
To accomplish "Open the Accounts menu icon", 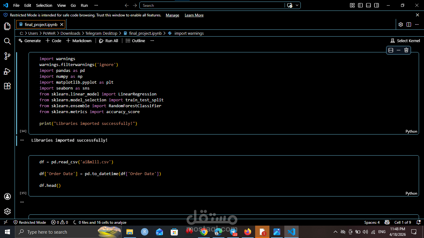I will click(7, 196).
